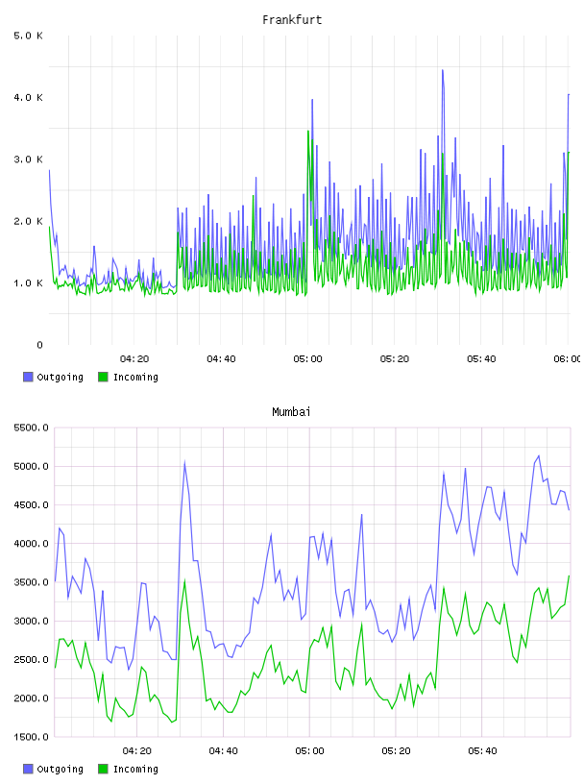This screenshot has width=584, height=784.
Task: Click the 04:40 time label in Frankfurt chart
Action: point(221,359)
